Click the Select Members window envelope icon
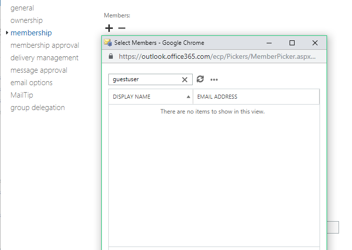The image size is (352, 250). [108, 42]
